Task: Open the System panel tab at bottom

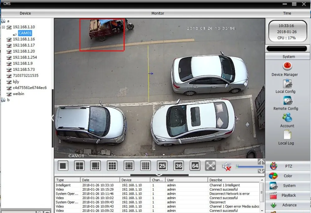Action: click(288, 186)
